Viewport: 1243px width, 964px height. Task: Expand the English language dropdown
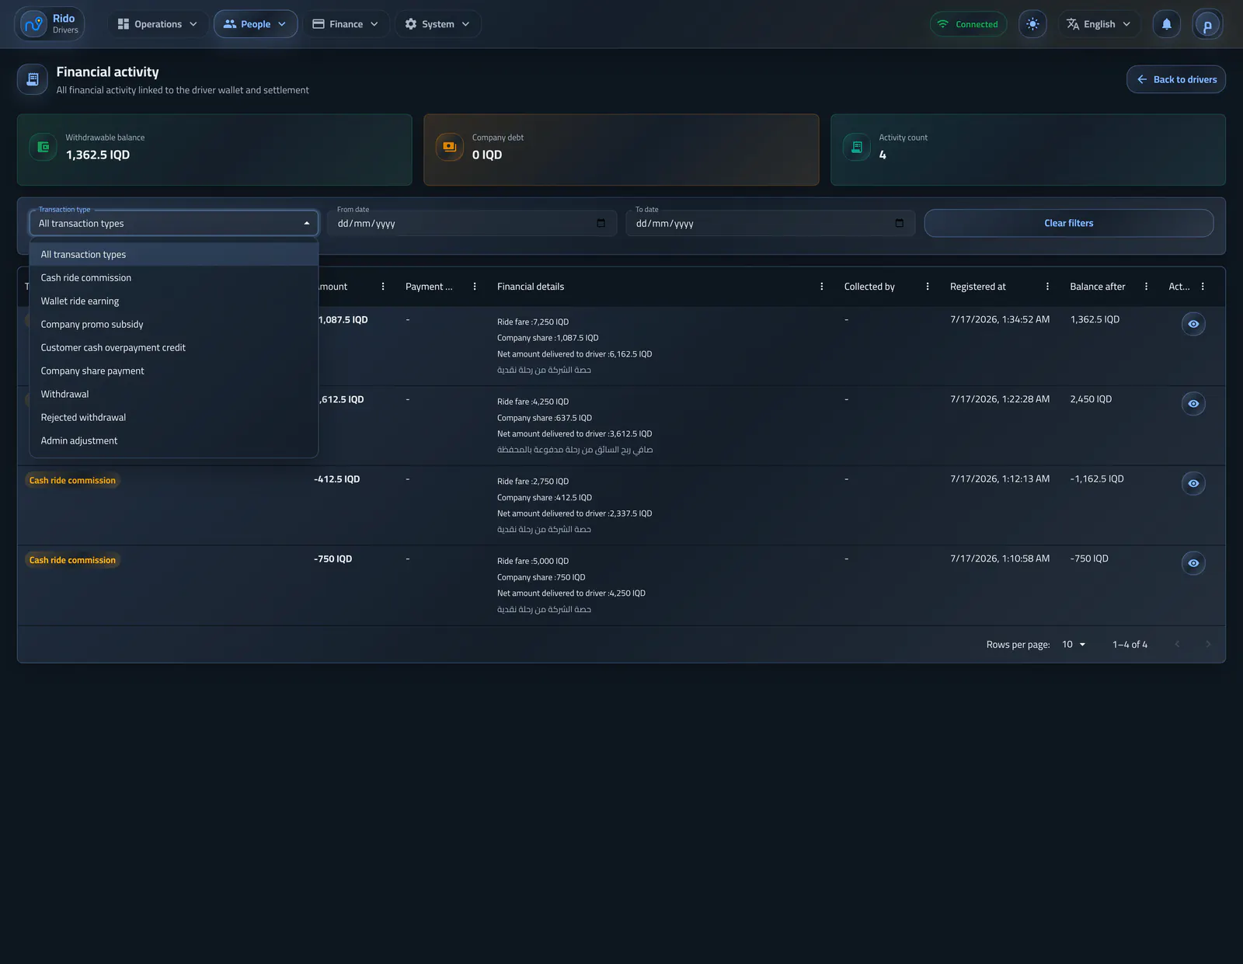point(1099,24)
